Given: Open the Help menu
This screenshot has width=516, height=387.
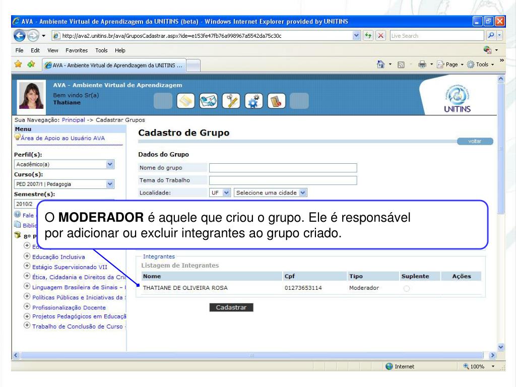Looking at the screenshot, I should [x=120, y=50].
